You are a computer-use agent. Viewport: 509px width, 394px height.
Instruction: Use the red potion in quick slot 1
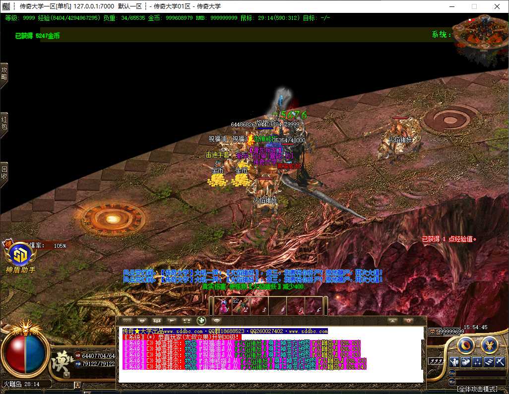click(x=224, y=306)
